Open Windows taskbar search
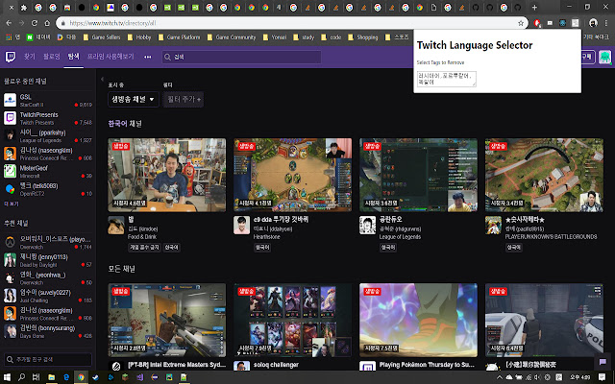The height and width of the screenshot is (384, 615). tap(21, 377)
